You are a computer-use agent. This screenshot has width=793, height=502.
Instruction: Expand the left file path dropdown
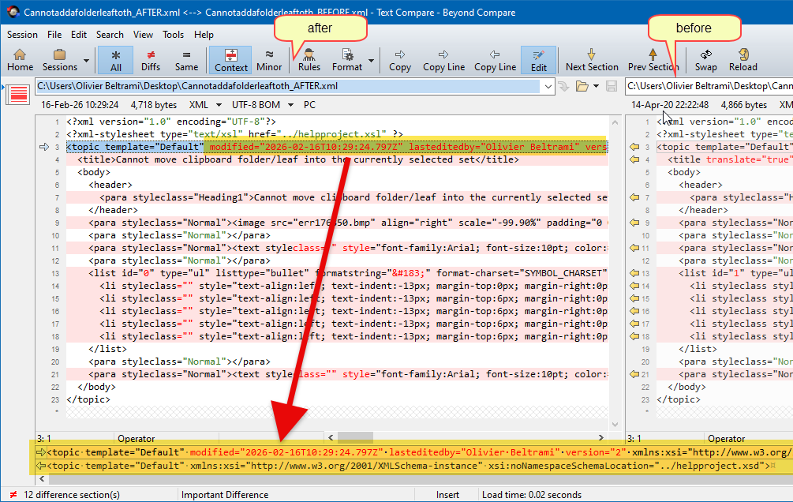click(548, 87)
